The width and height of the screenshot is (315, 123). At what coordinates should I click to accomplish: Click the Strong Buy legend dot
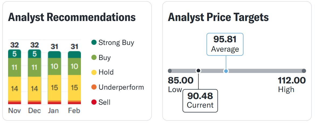pos(94,43)
